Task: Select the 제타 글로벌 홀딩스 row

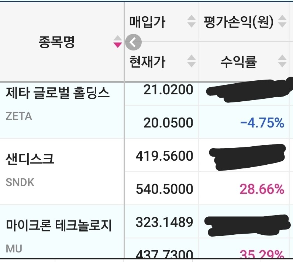Action: (58, 93)
